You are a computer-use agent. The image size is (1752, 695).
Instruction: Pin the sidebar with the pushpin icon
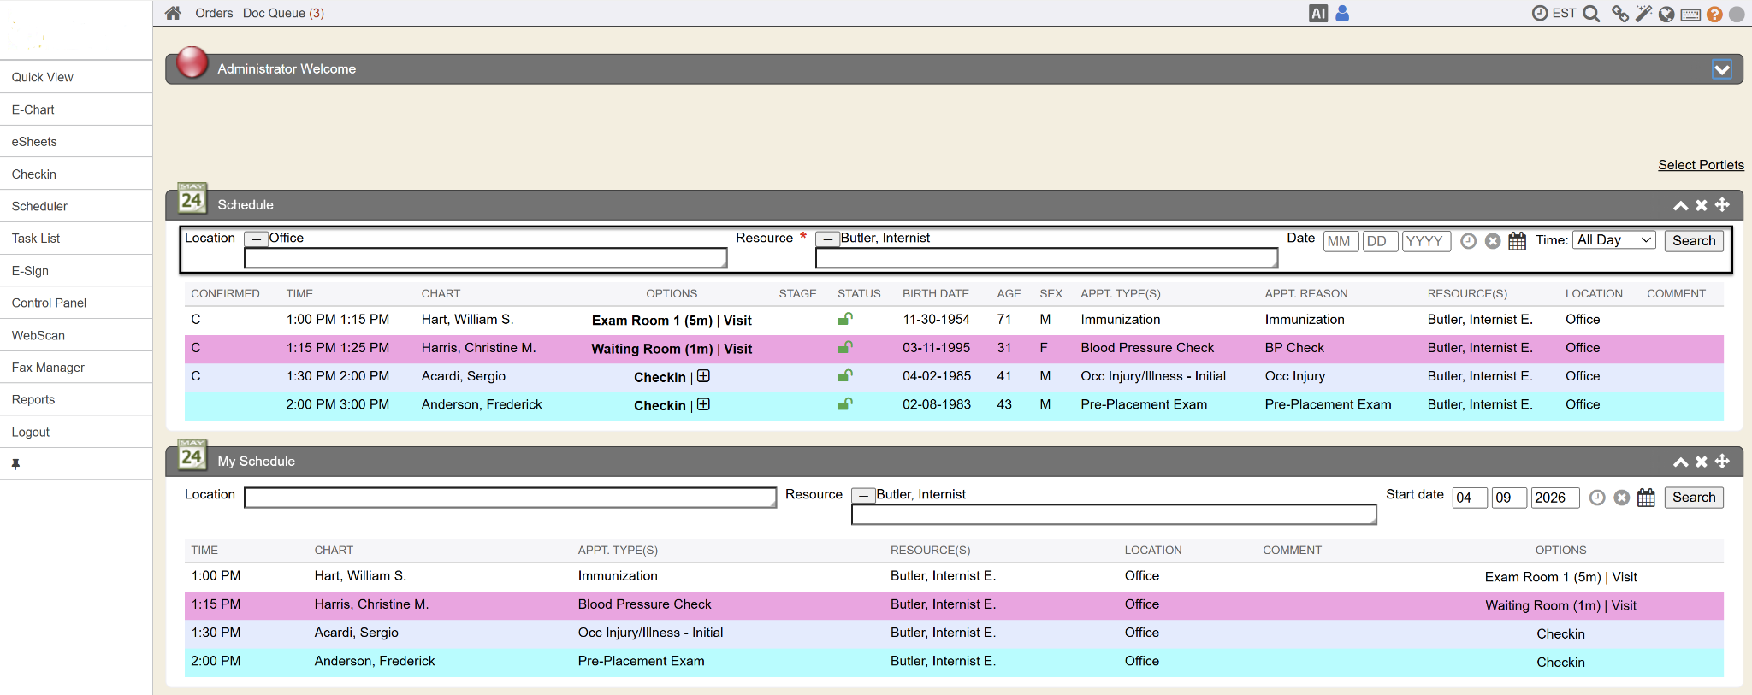click(15, 464)
